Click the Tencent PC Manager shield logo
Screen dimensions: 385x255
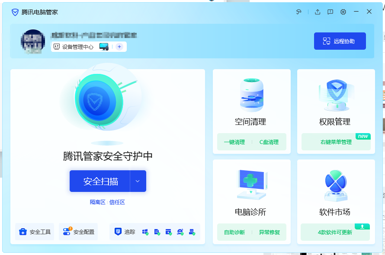15,12
